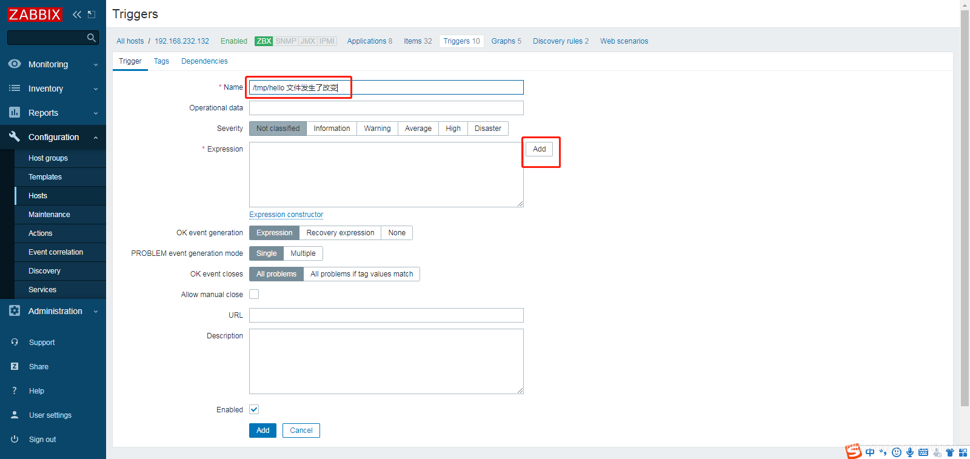This screenshot has height=459, width=970.
Task: Open the IME soft keyboard icon
Action: pyautogui.click(x=923, y=452)
